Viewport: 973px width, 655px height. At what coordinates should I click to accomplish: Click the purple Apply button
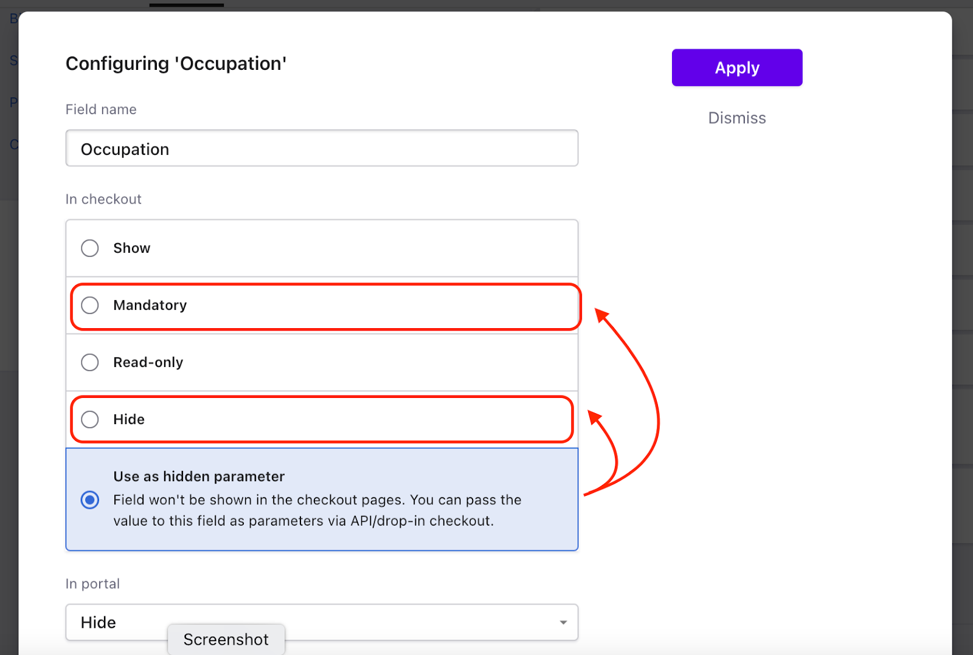[x=736, y=67]
